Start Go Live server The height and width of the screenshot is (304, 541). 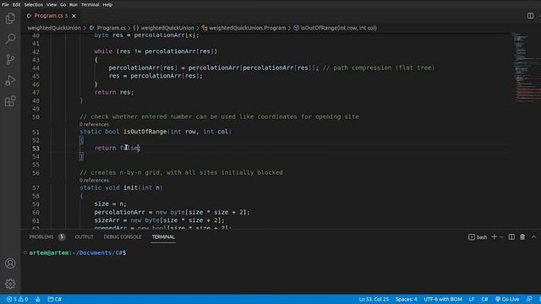click(x=507, y=299)
